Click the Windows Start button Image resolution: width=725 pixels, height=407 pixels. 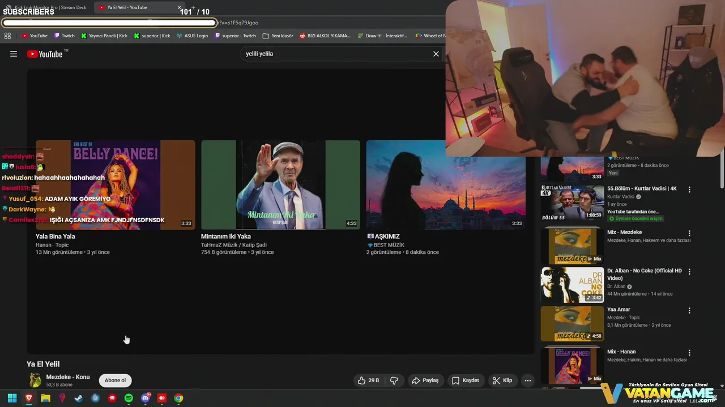click(12, 398)
